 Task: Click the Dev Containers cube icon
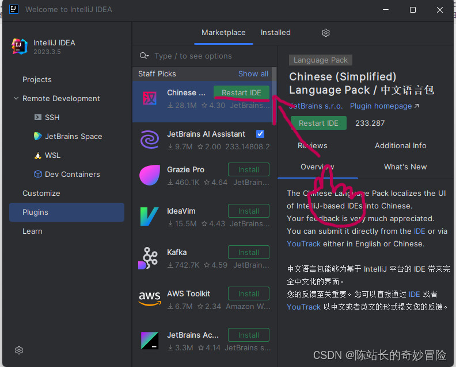(38, 174)
